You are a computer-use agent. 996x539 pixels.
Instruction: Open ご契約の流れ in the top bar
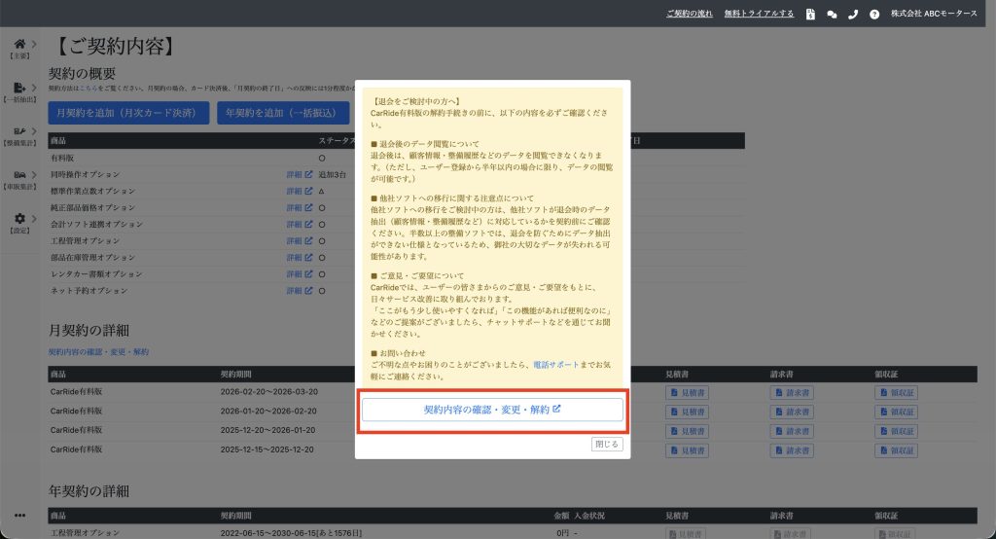coord(690,14)
